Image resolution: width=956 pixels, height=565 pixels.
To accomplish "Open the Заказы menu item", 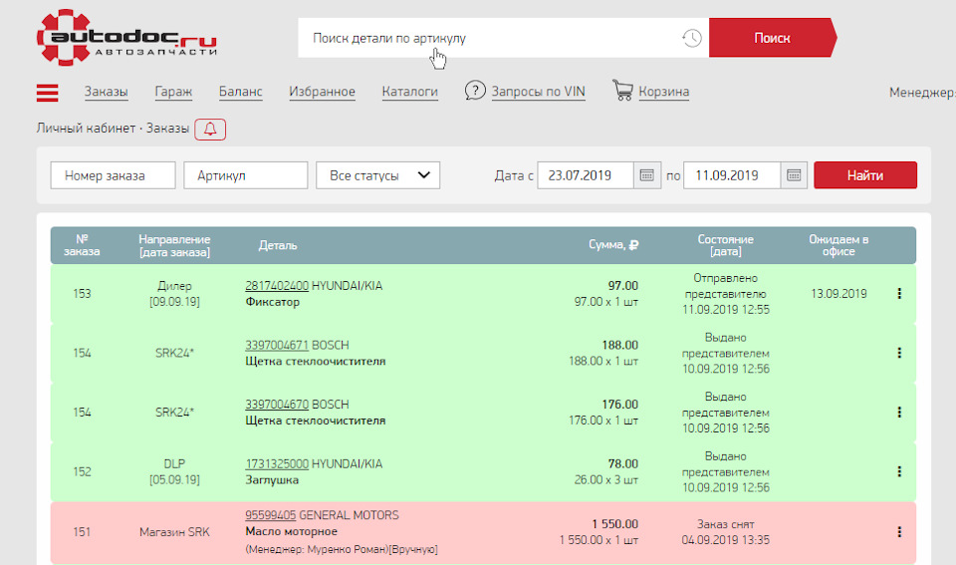I will click(107, 92).
